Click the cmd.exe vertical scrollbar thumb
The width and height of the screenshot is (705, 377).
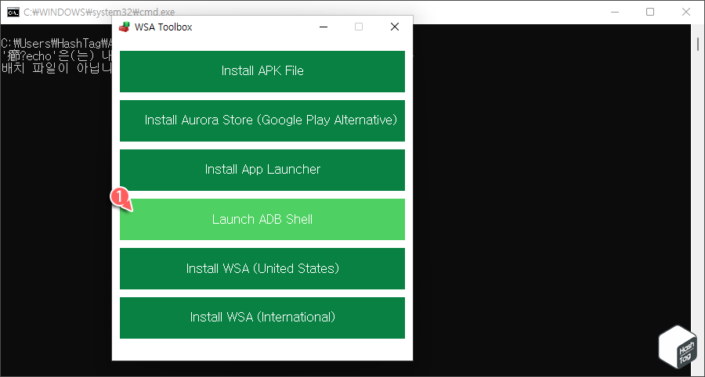click(x=698, y=44)
